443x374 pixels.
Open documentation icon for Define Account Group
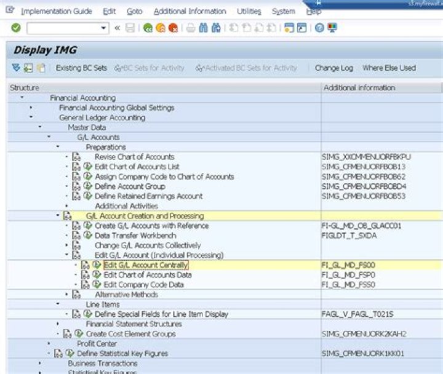tap(76, 186)
